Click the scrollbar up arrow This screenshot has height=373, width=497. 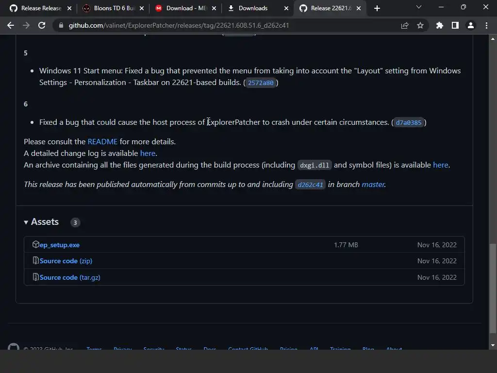pos(493,39)
